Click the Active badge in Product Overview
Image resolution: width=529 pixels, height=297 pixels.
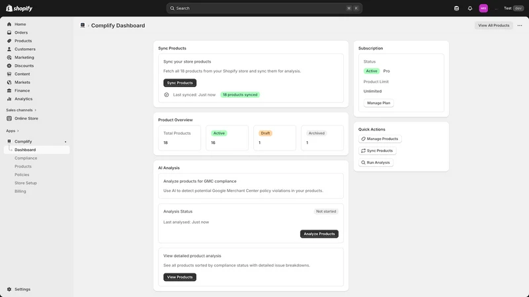219,133
